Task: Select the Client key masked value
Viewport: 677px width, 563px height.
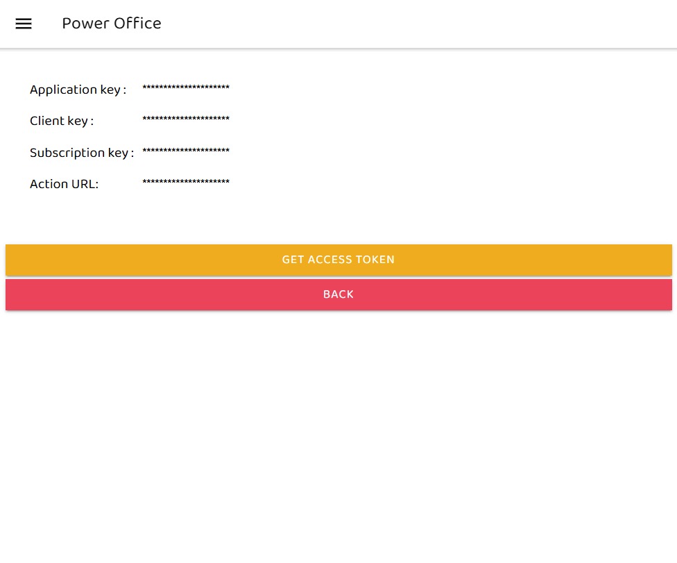Action: (185, 119)
